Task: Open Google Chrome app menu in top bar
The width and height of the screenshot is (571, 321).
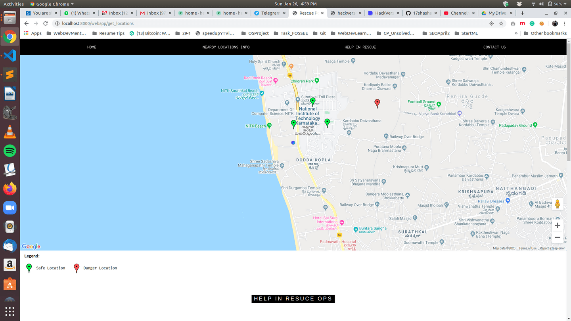Action: coord(52,4)
